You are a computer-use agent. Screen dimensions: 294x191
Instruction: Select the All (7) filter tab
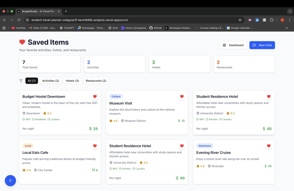(x=32, y=81)
